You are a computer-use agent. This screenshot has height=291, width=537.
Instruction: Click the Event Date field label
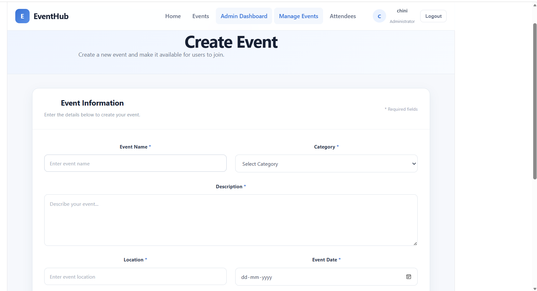(x=326, y=260)
